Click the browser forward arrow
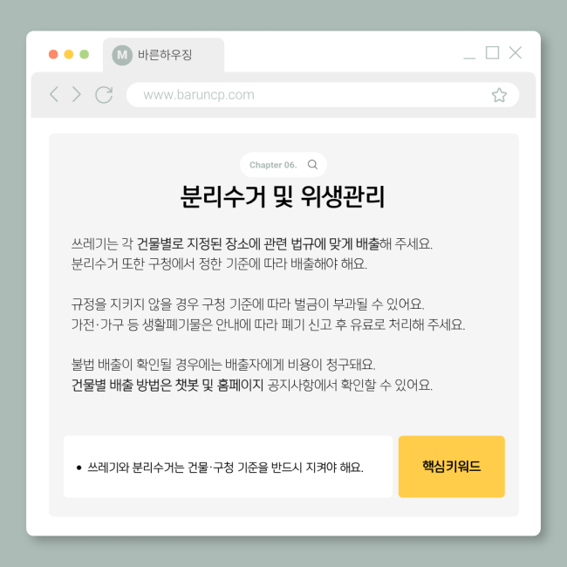Screen dimensions: 567x567 pos(76,94)
